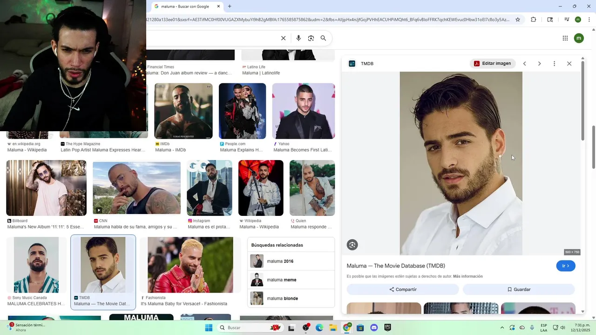Image resolution: width=596 pixels, height=335 pixels.
Task: Click the taskbar Buscar search box
Action: (x=251, y=328)
